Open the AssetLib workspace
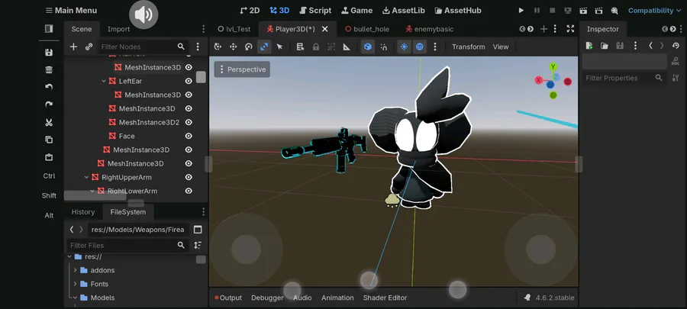 click(404, 11)
